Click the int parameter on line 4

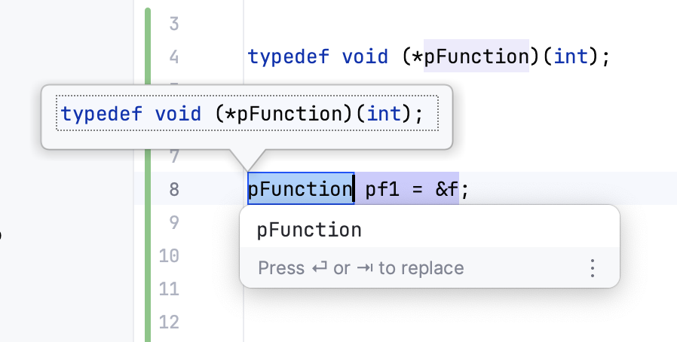(568, 56)
